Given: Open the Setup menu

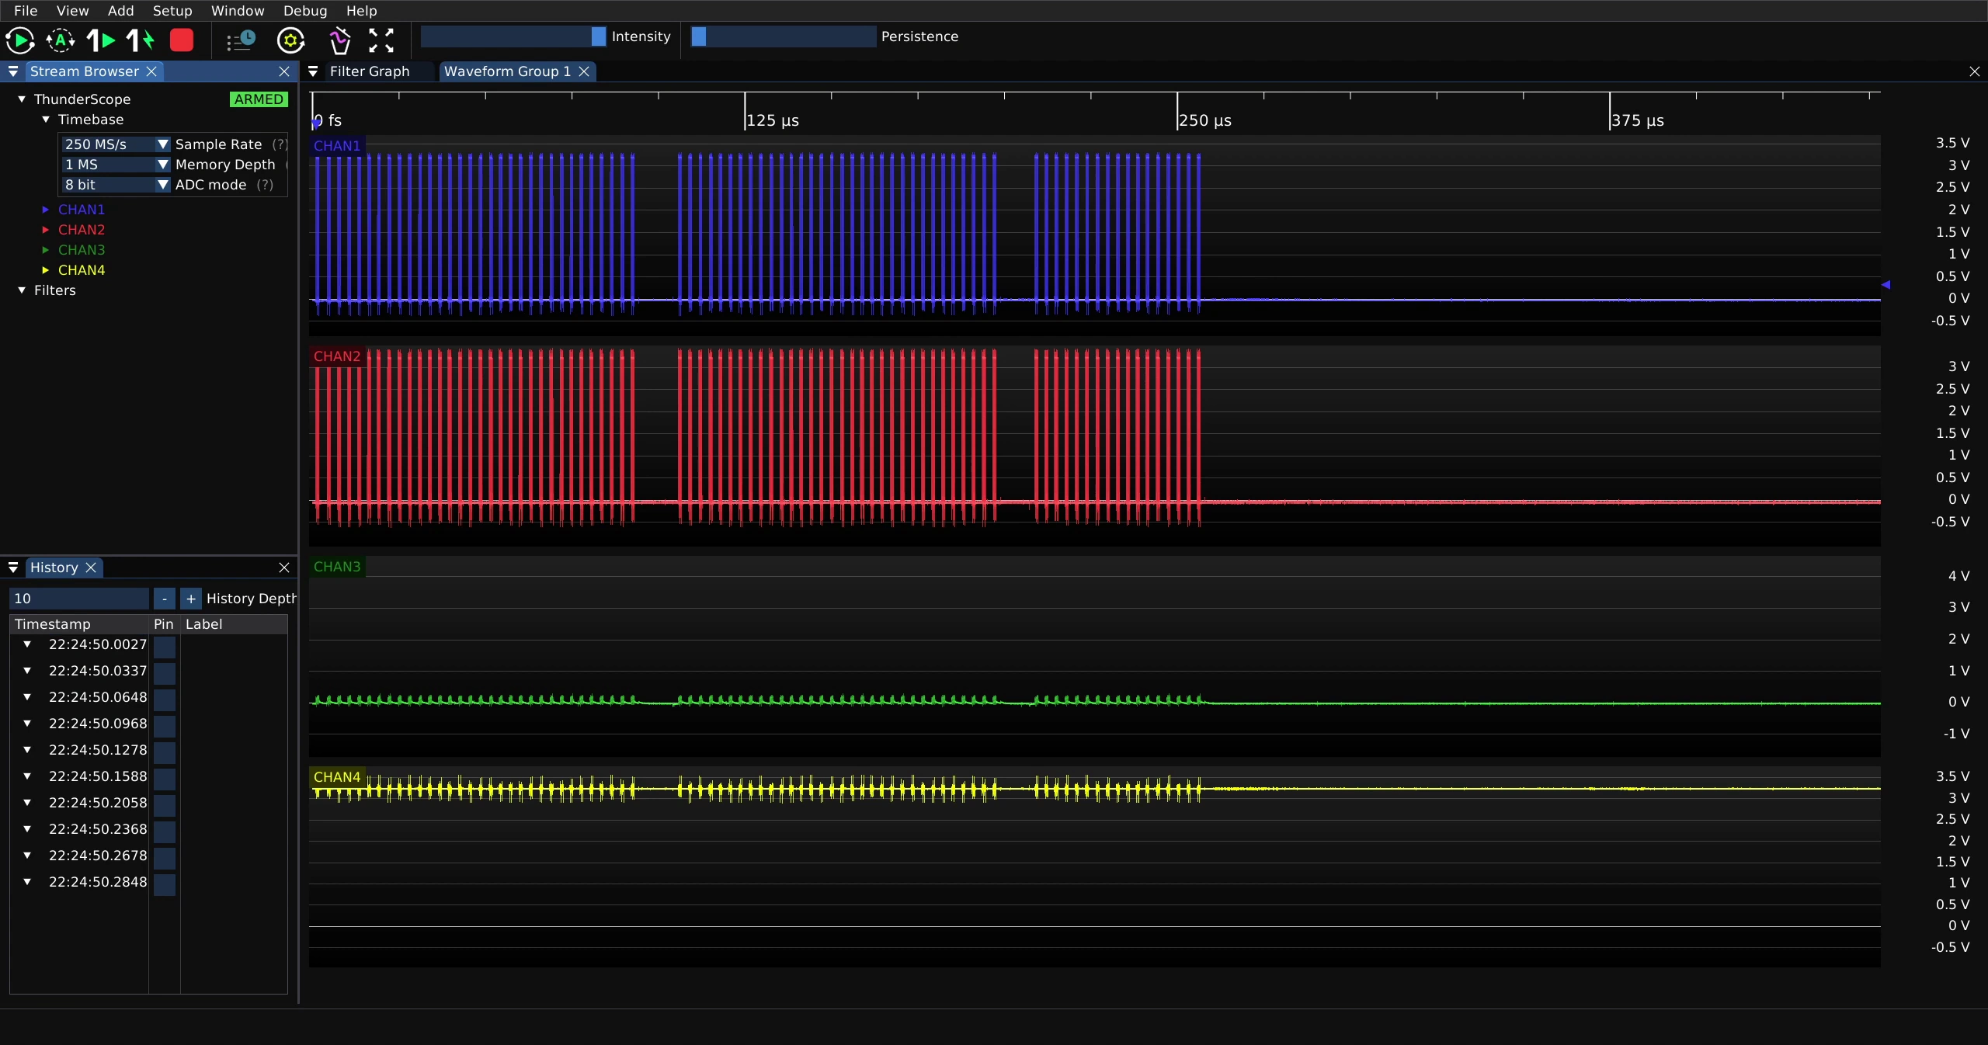Looking at the screenshot, I should click(x=172, y=11).
